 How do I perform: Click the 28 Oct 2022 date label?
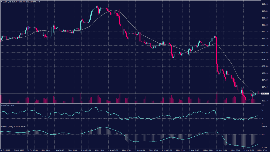[5, 150]
